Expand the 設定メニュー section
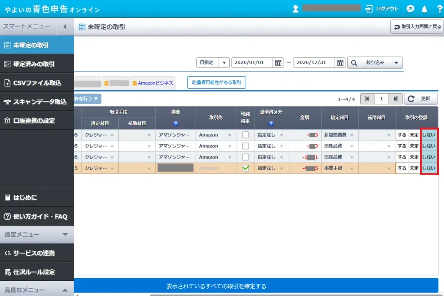The width and height of the screenshot is (444, 296). point(37,234)
